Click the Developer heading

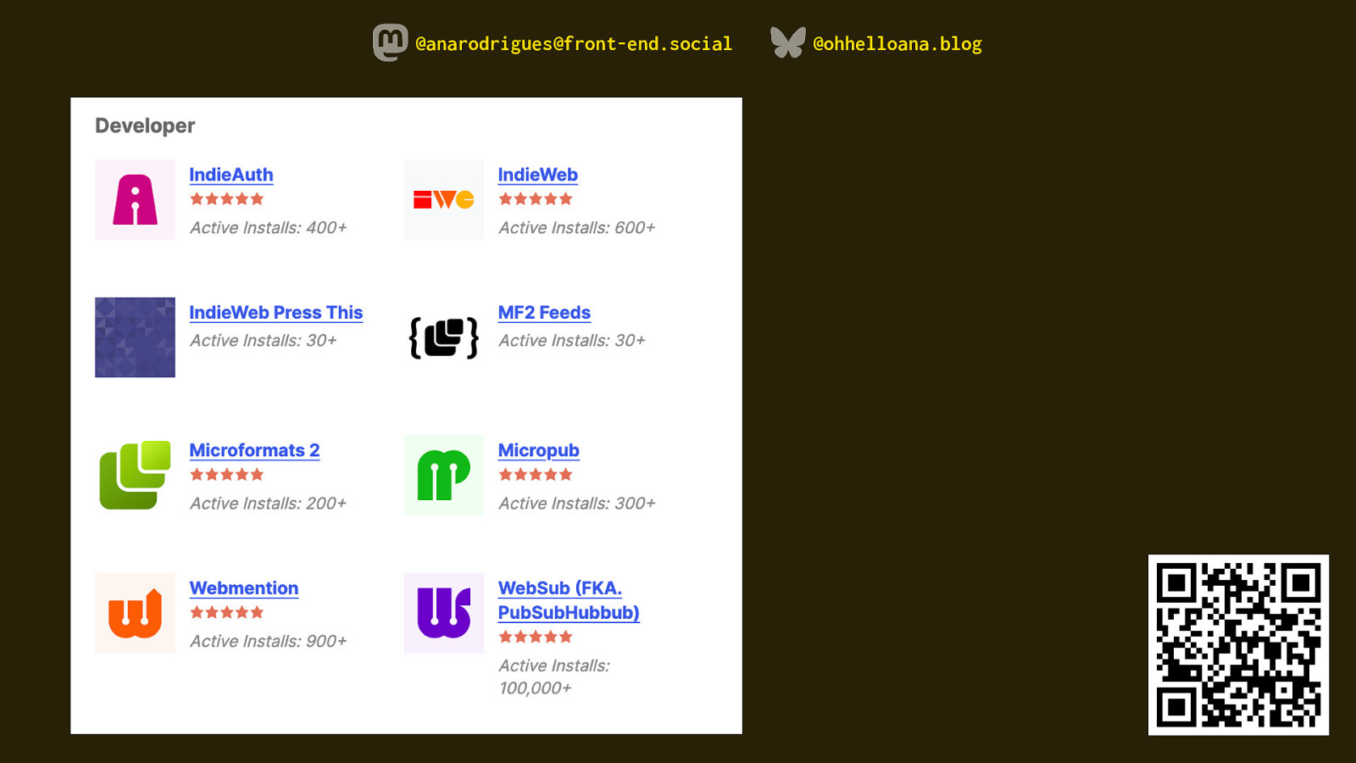pyautogui.click(x=145, y=125)
